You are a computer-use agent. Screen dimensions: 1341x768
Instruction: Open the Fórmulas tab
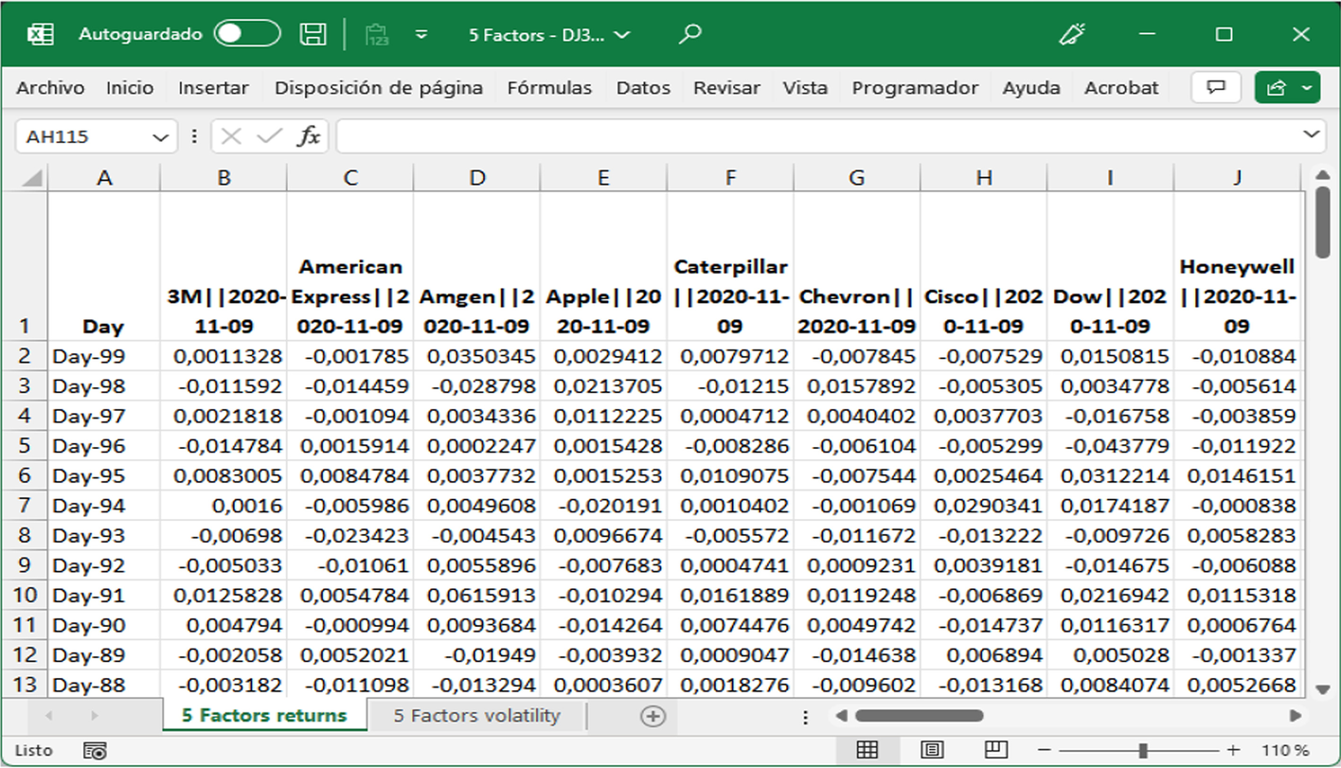[549, 88]
